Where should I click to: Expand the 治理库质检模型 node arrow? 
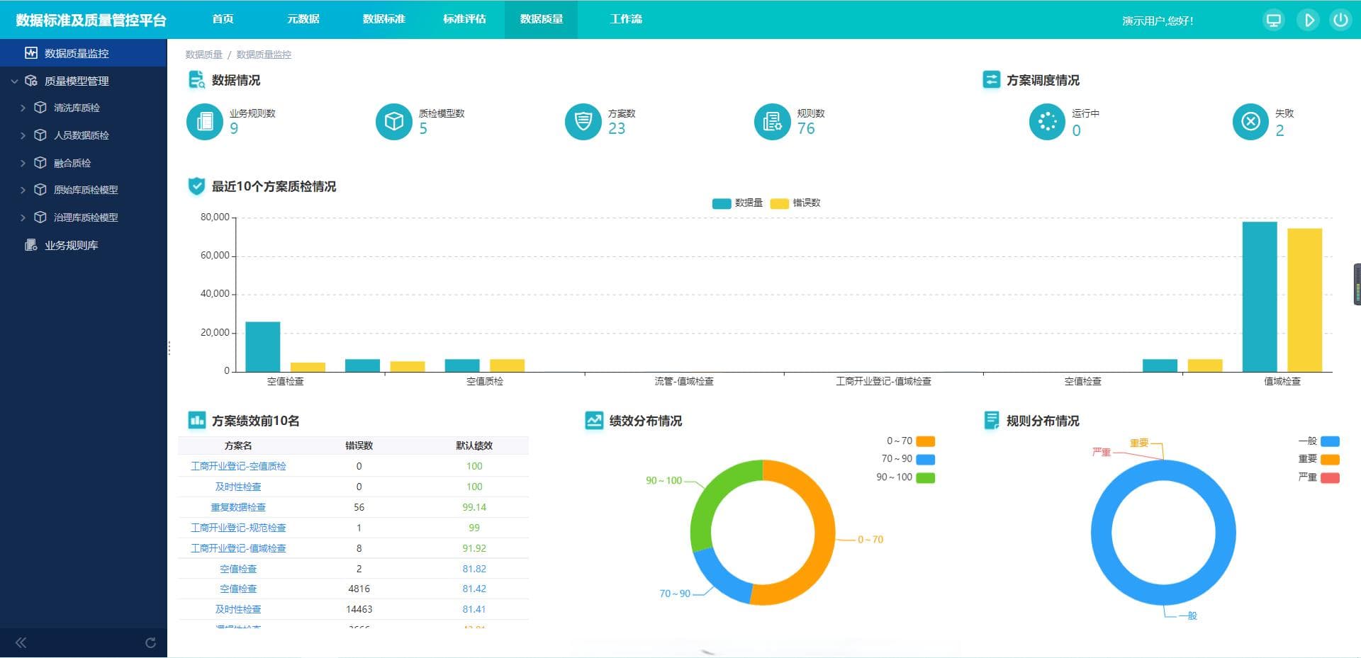coord(23,217)
